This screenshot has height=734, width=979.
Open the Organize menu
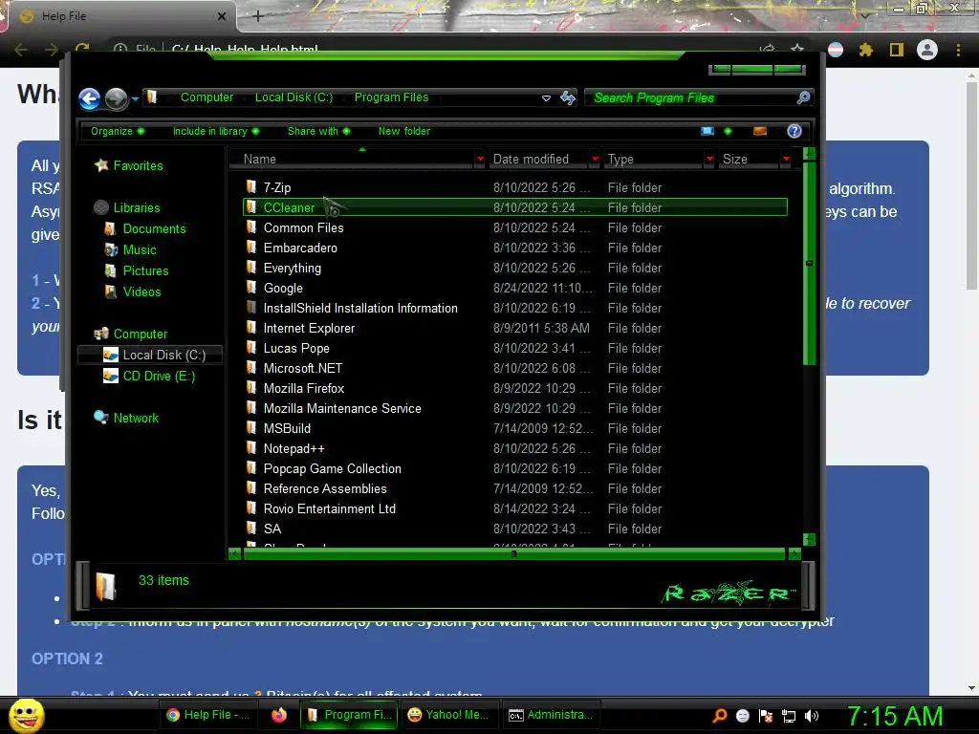click(x=118, y=131)
